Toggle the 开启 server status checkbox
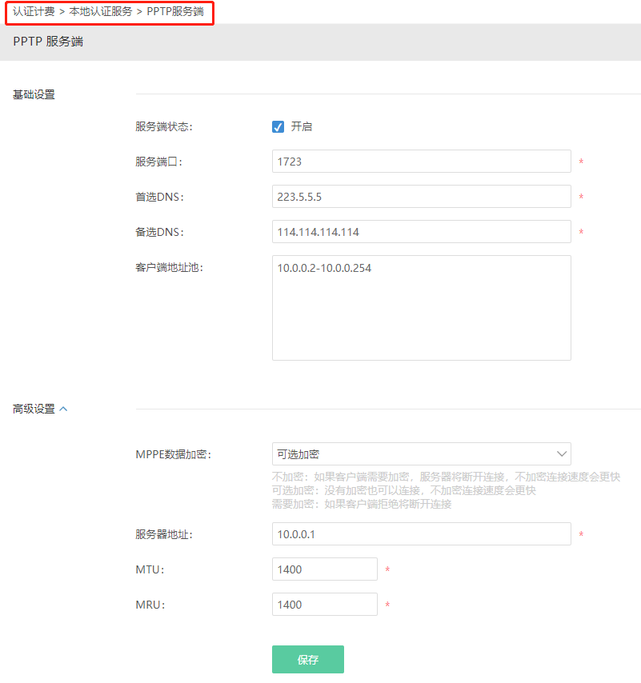The height and width of the screenshot is (683, 641). pos(278,126)
